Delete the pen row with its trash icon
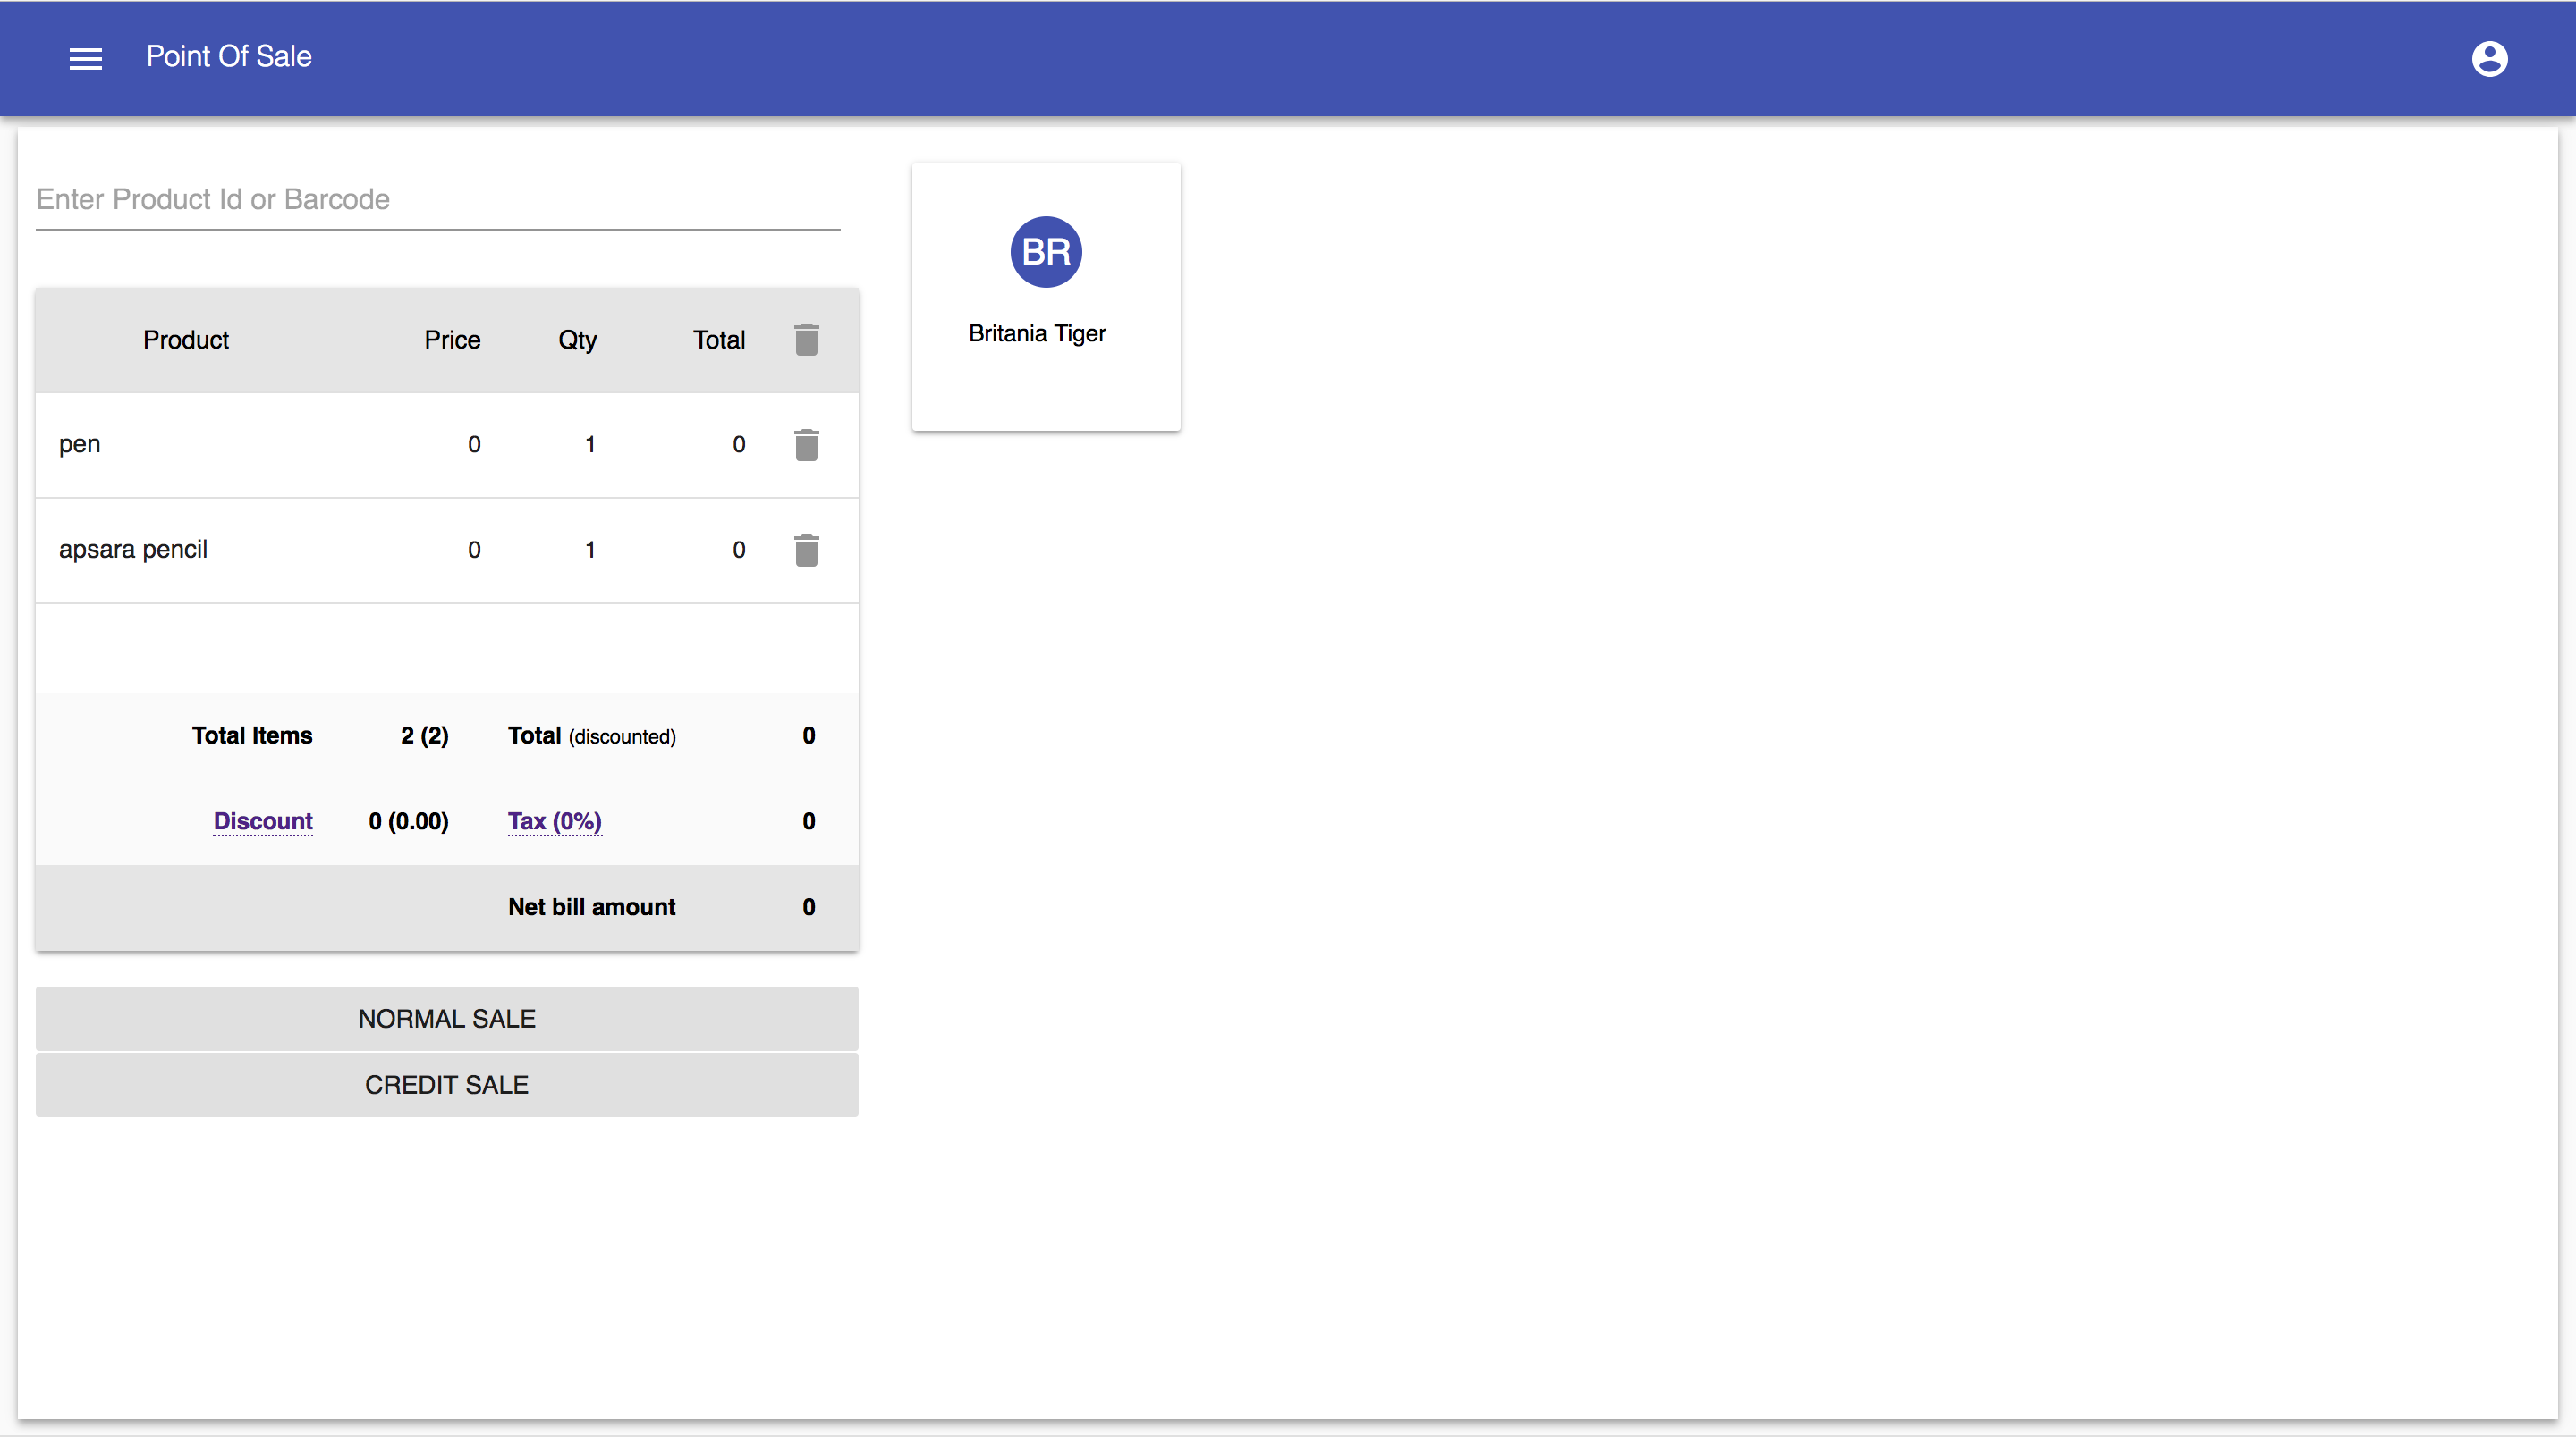Image resolution: width=2576 pixels, height=1437 pixels. click(x=806, y=445)
